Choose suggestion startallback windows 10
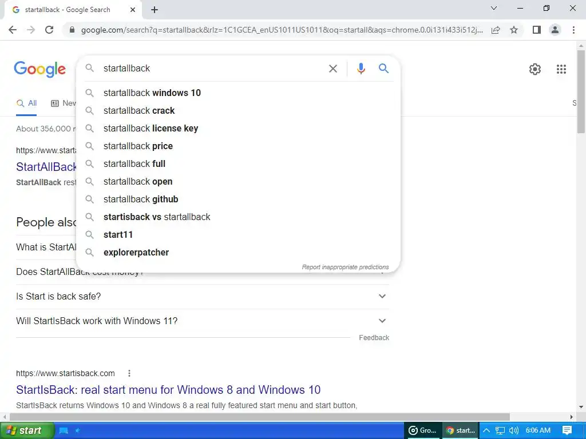 point(238,93)
